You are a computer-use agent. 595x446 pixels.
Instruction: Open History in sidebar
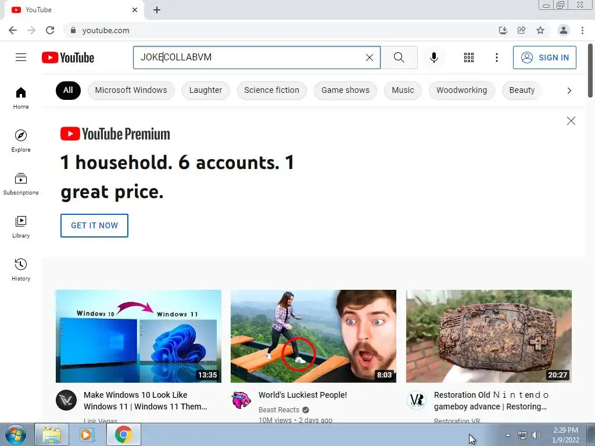(21, 269)
